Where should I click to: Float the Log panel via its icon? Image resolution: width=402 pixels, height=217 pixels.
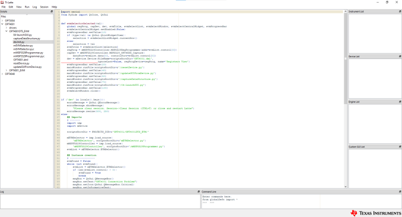click(x=199, y=192)
